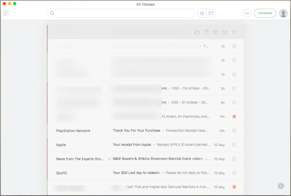
Task: Open News from The Experts Gro... email
Action: point(79,159)
